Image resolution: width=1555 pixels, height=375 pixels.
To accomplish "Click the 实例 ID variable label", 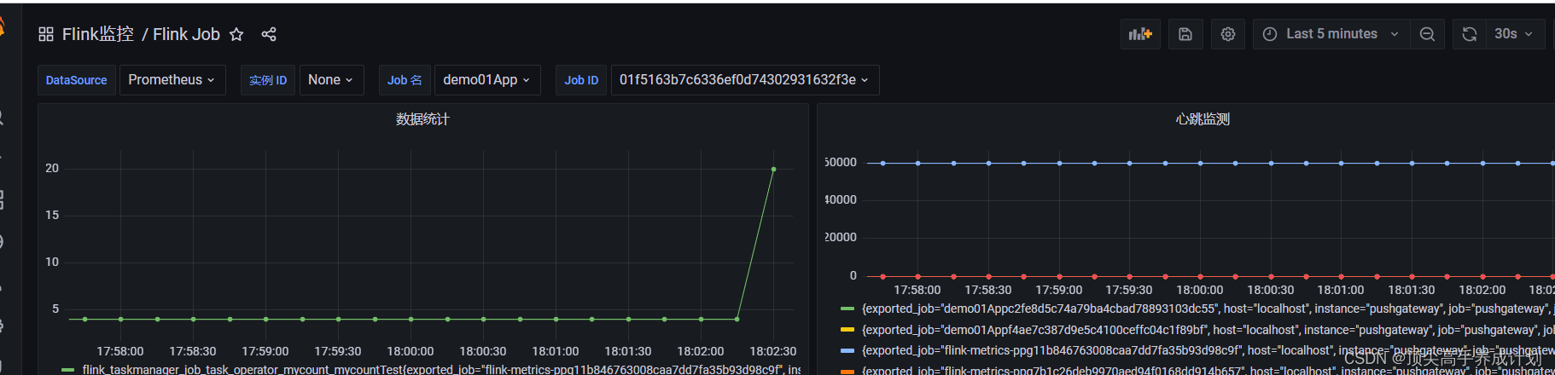I will pos(268,80).
